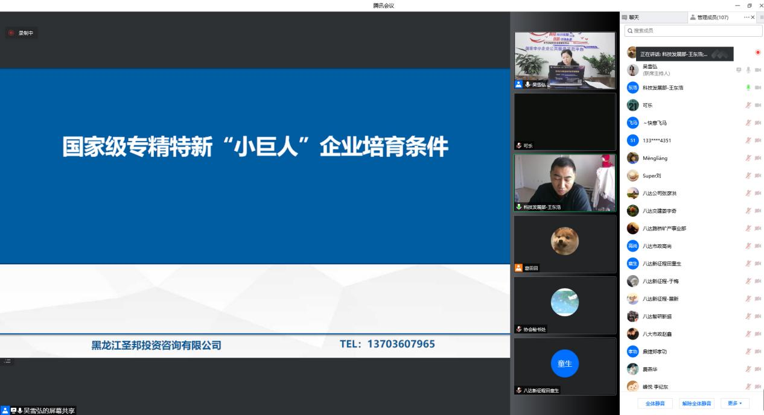Image resolution: width=764 pixels, height=415 pixels.
Task: Click the camera icon for Super刘
Action: [x=758, y=176]
